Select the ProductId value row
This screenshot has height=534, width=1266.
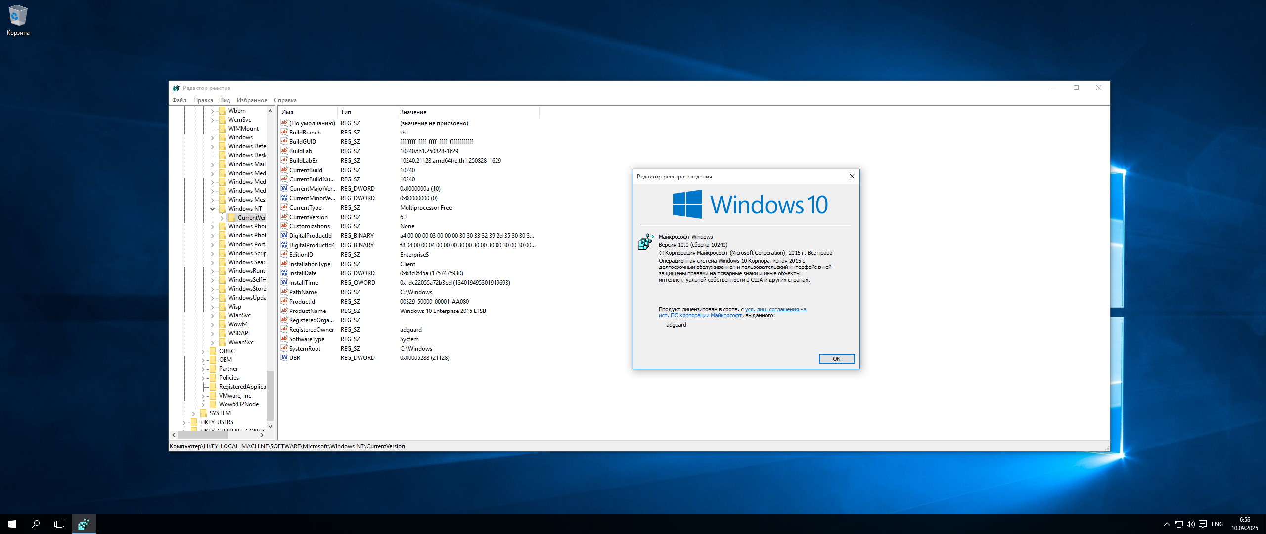pyautogui.click(x=408, y=302)
